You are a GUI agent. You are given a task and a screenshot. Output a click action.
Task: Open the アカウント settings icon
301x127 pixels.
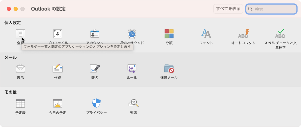95,34
